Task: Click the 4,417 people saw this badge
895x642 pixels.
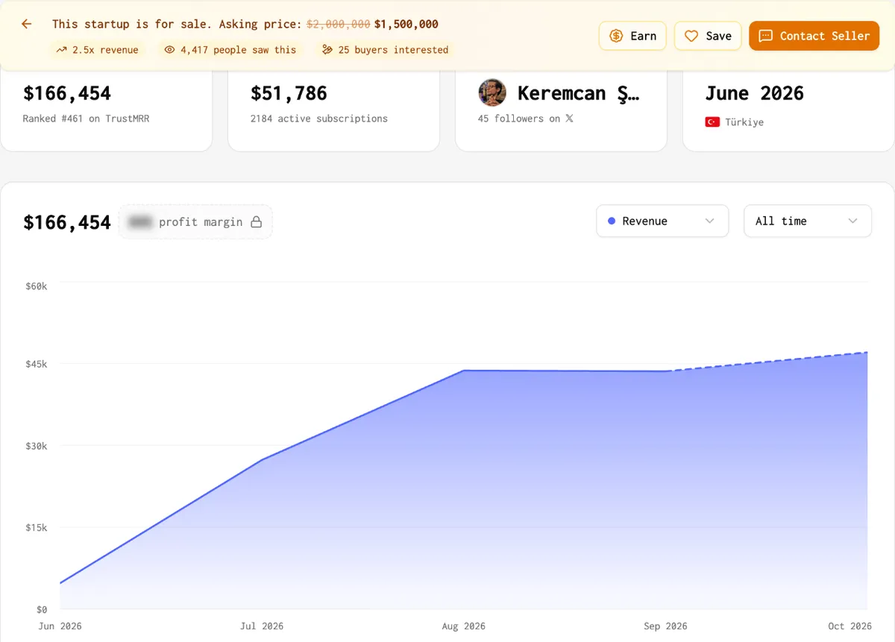Action: (x=230, y=50)
